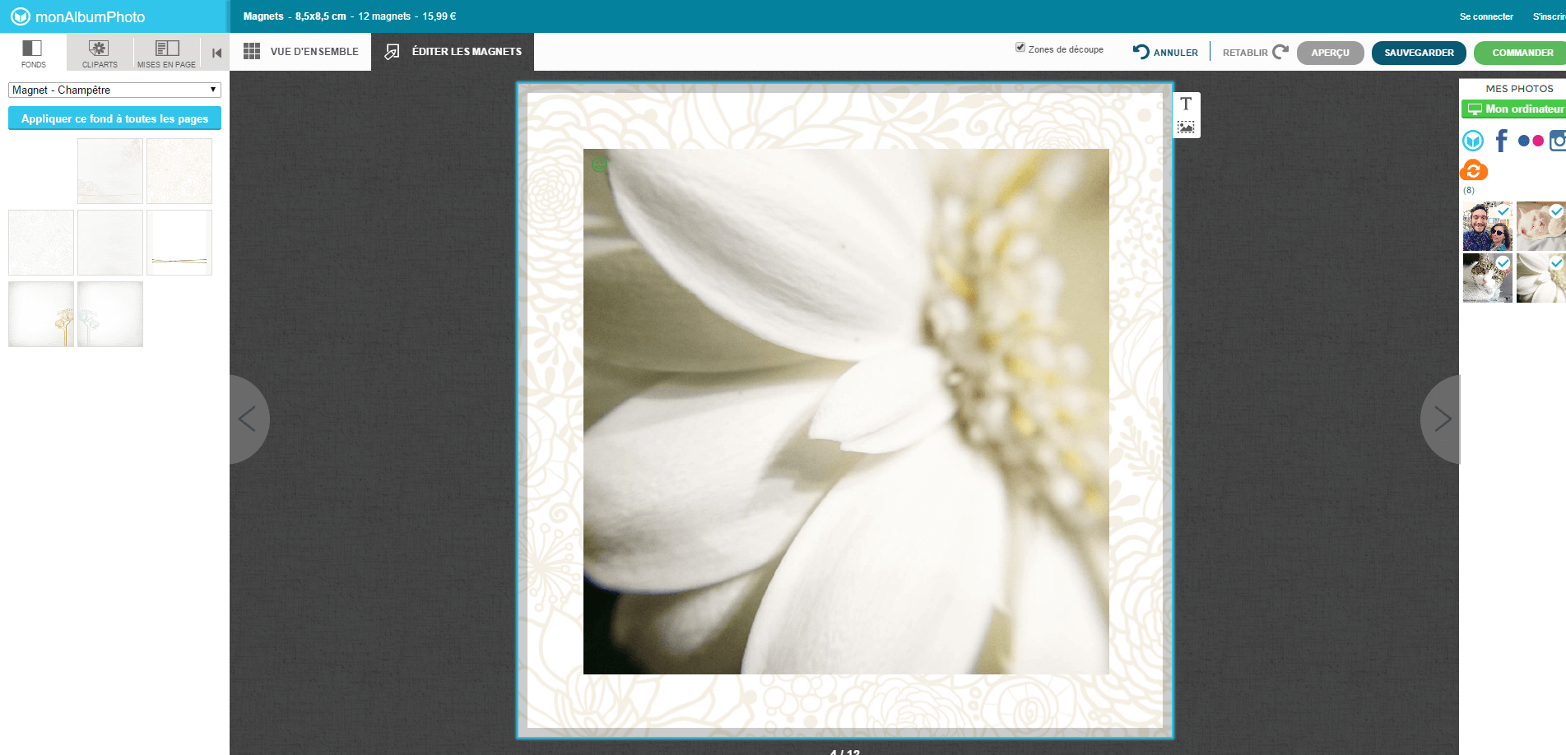Click Appliquer ce fond à toutes les pages

[114, 118]
